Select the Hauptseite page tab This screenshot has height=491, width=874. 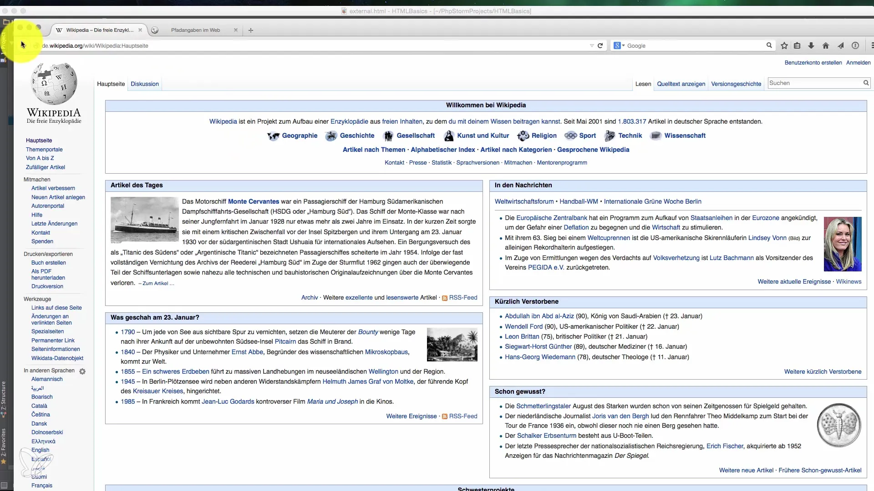coord(111,84)
